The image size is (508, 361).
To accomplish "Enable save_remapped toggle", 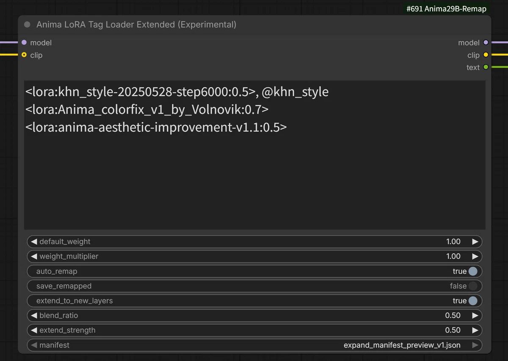I will coord(473,286).
